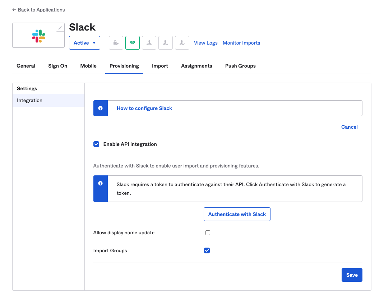This screenshot has width=384, height=299.
Task: Uncheck Enable API integration checkbox
Action: coord(96,144)
